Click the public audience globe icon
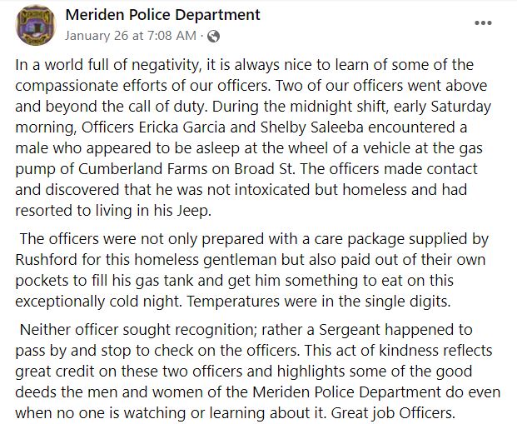 pyautogui.click(x=213, y=36)
